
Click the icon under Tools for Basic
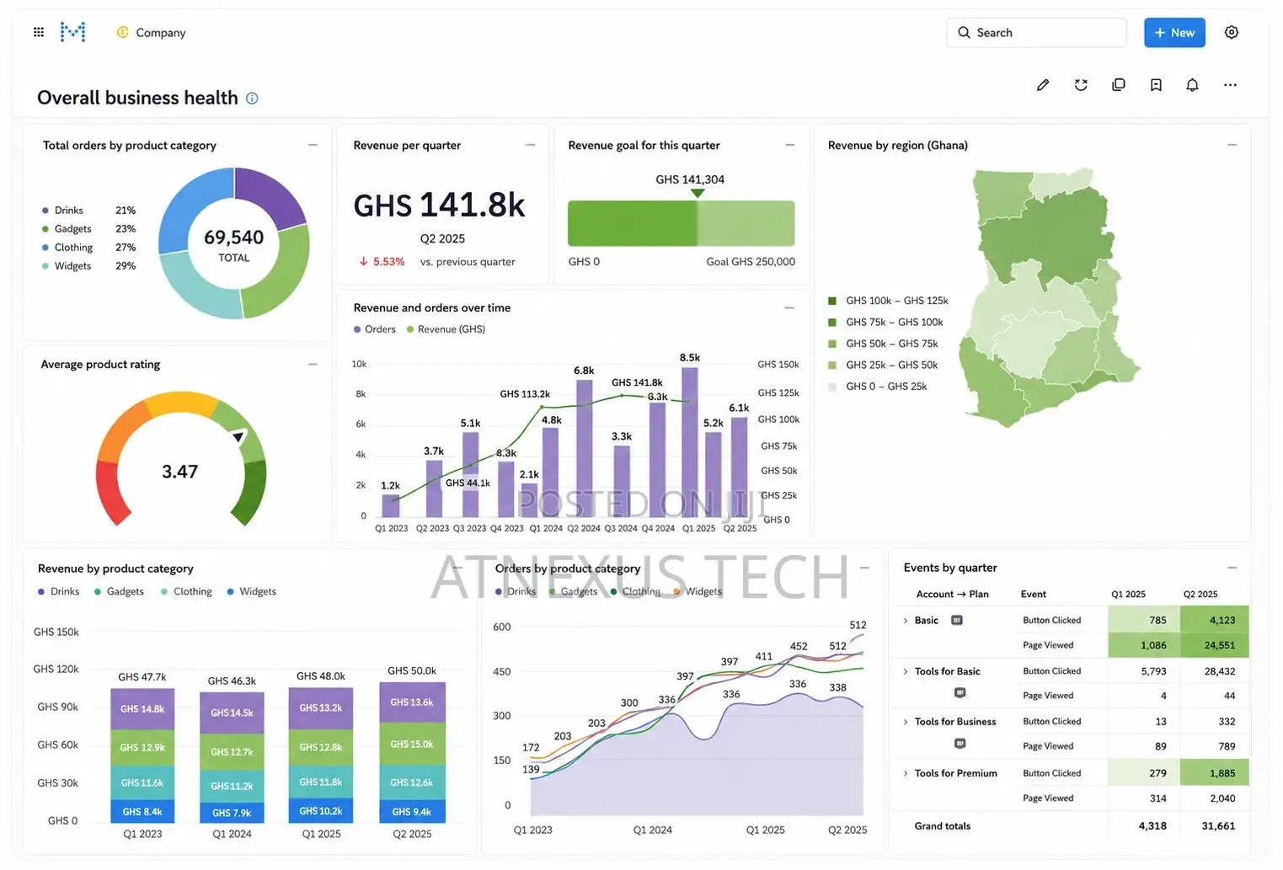coord(960,692)
